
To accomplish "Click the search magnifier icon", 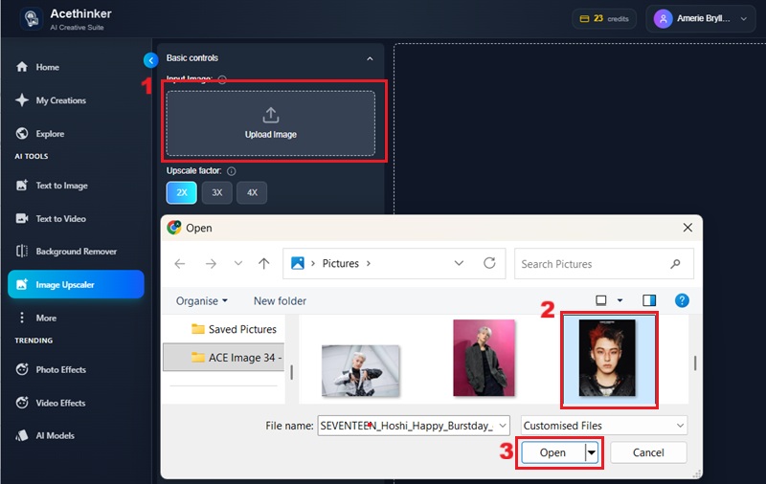I will point(675,264).
